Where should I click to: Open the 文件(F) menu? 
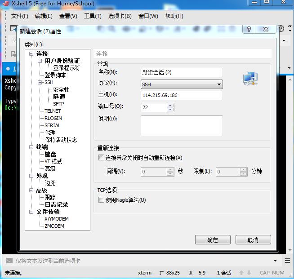[x=19, y=16]
